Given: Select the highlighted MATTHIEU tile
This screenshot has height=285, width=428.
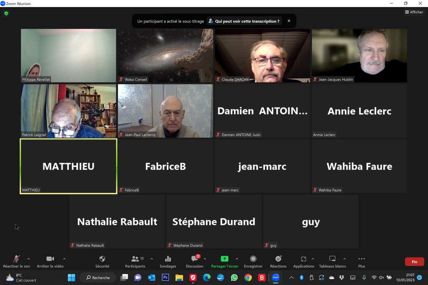Looking at the screenshot, I should click(x=69, y=166).
